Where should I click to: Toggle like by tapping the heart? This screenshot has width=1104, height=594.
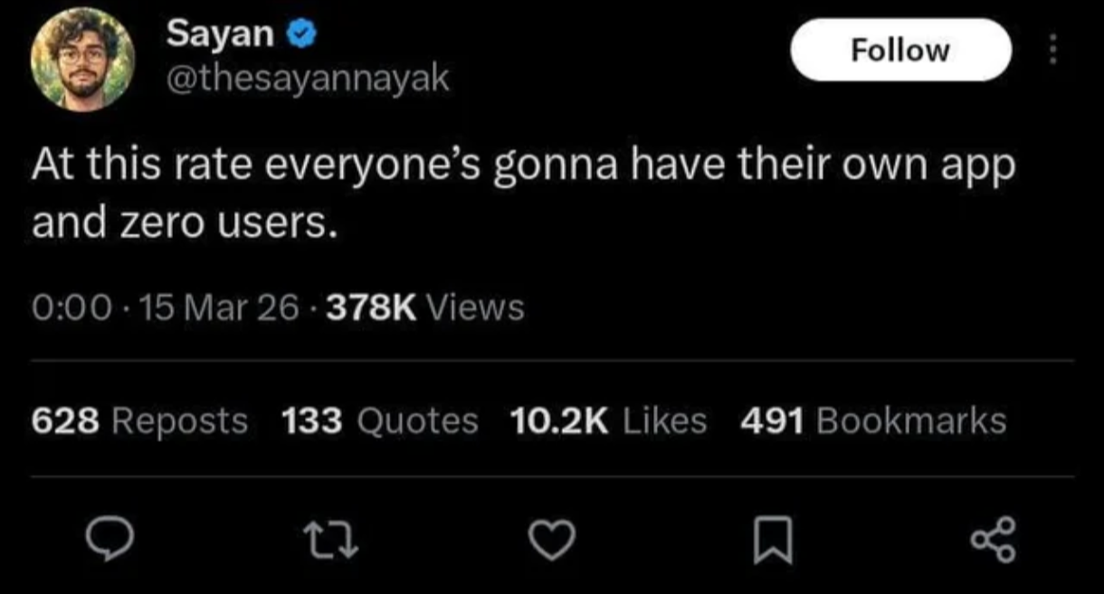click(552, 541)
